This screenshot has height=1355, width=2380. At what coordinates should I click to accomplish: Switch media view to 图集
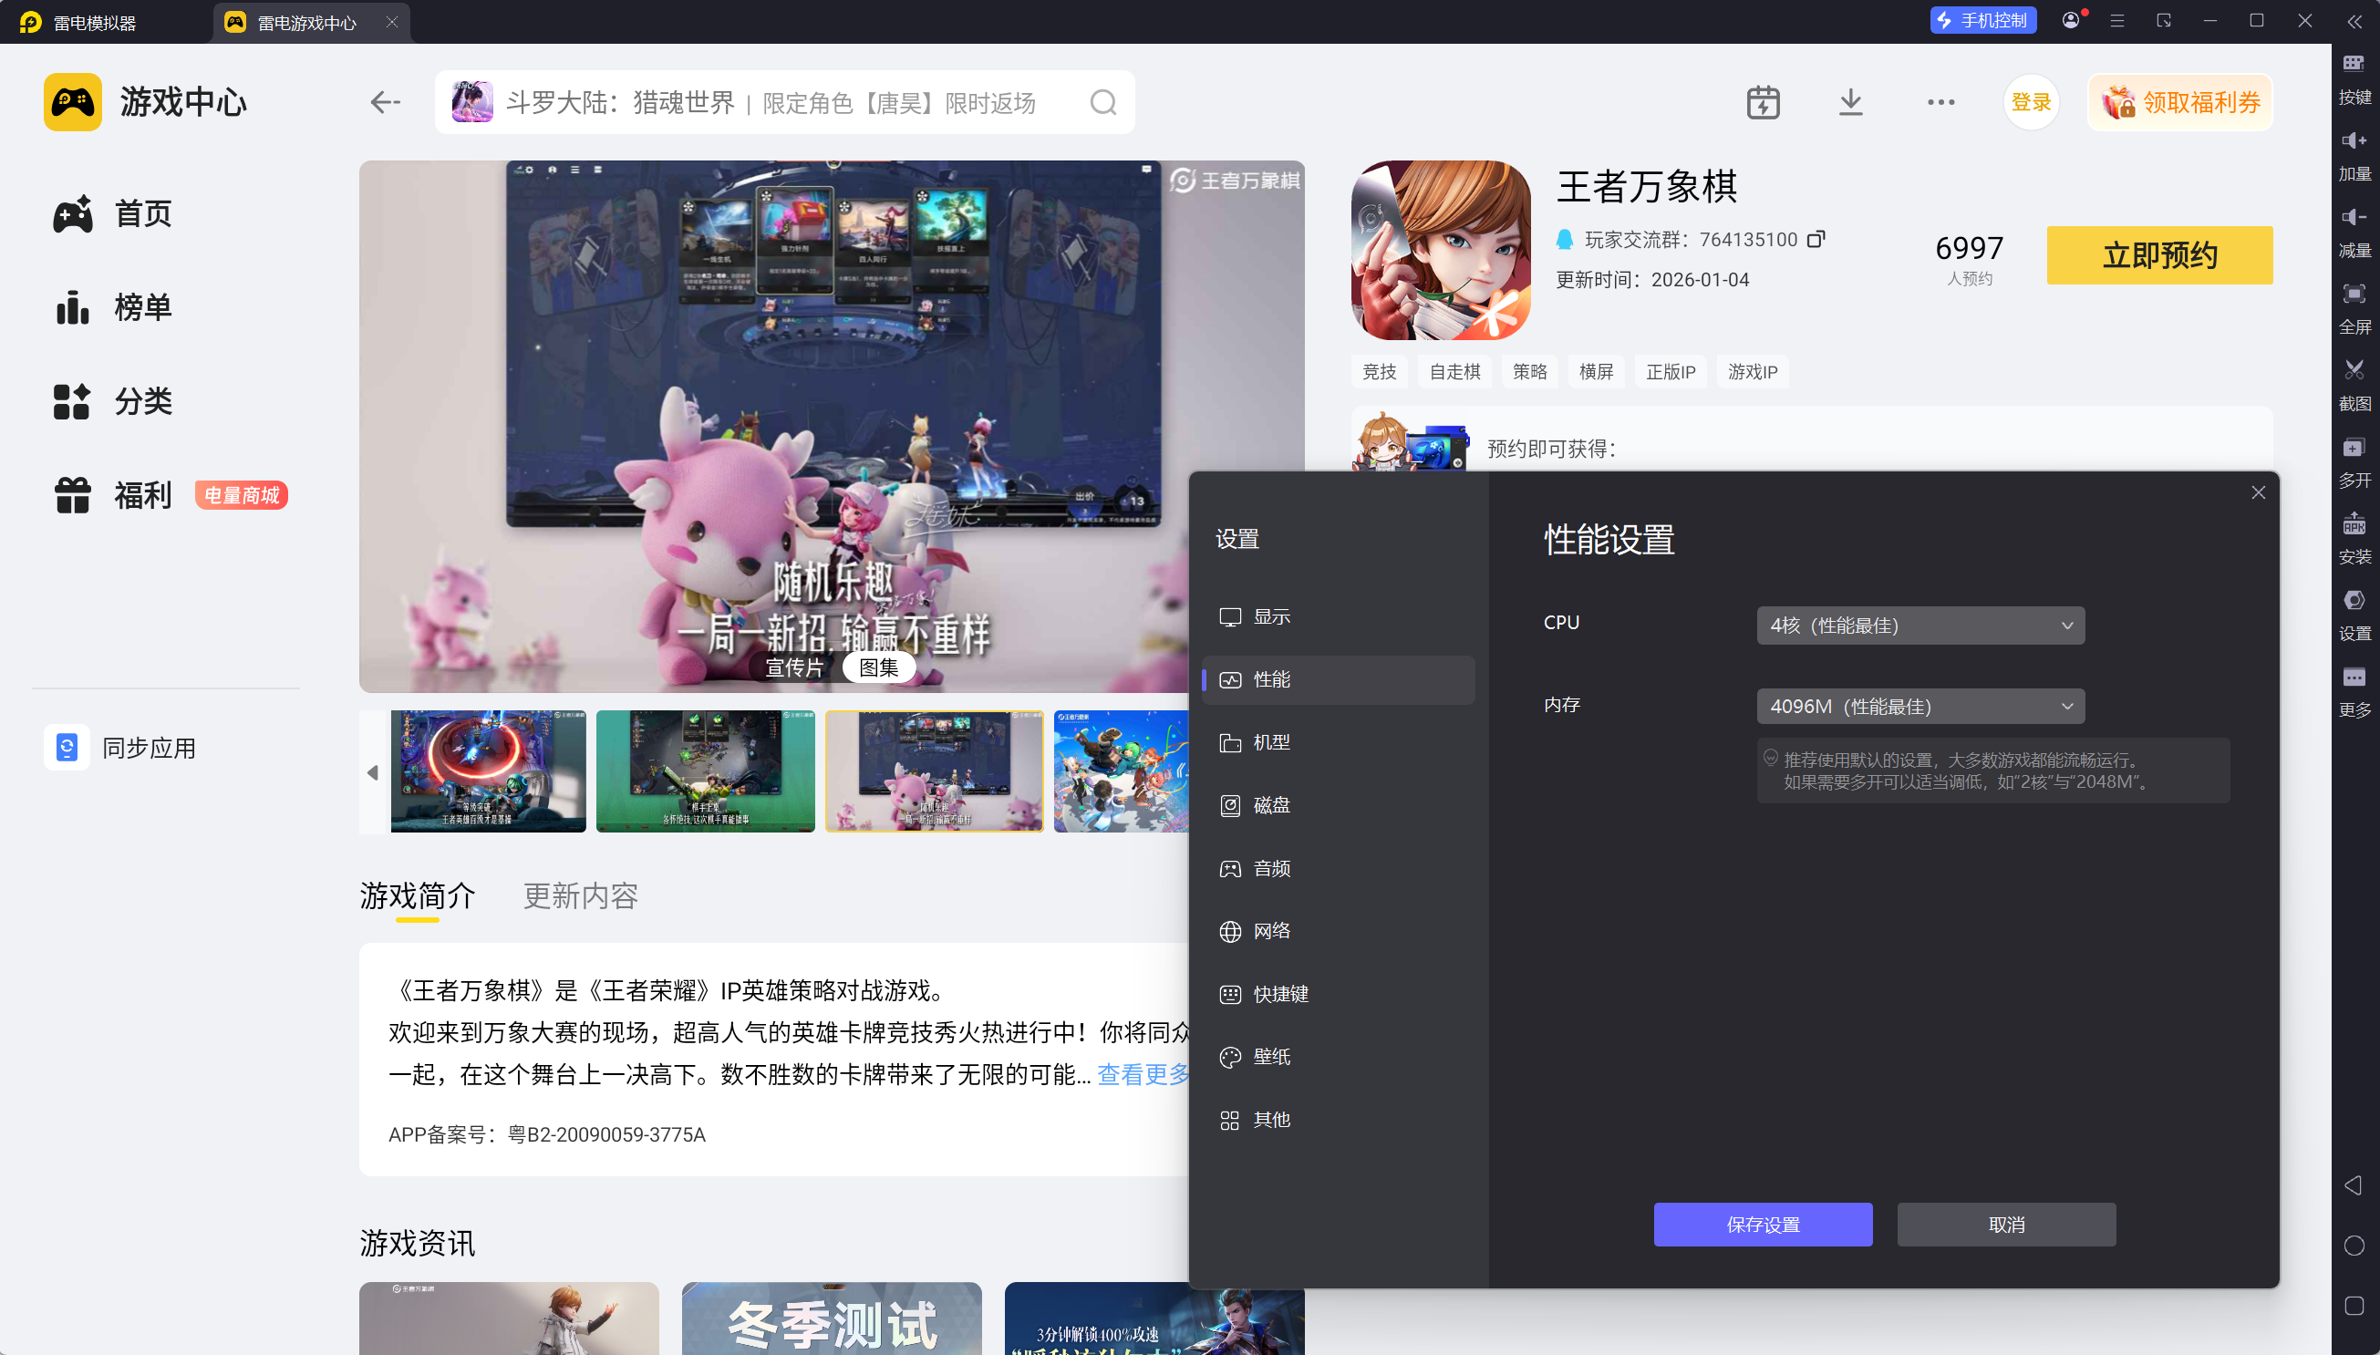(x=878, y=667)
